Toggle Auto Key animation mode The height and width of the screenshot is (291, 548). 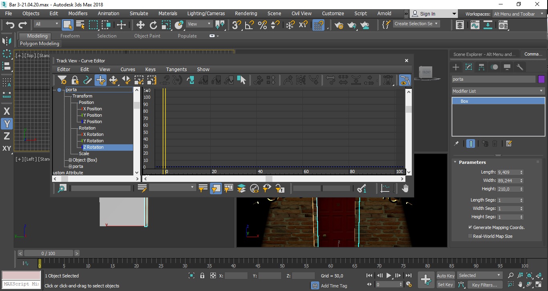(445, 276)
